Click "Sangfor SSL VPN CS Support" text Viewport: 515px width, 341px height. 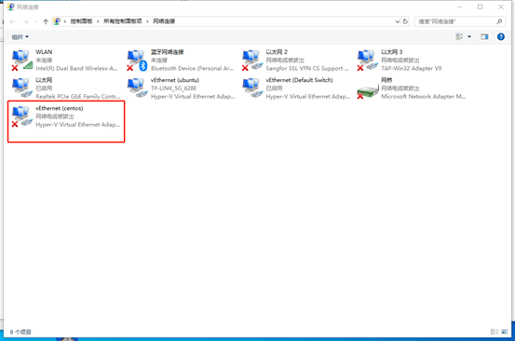(x=305, y=68)
